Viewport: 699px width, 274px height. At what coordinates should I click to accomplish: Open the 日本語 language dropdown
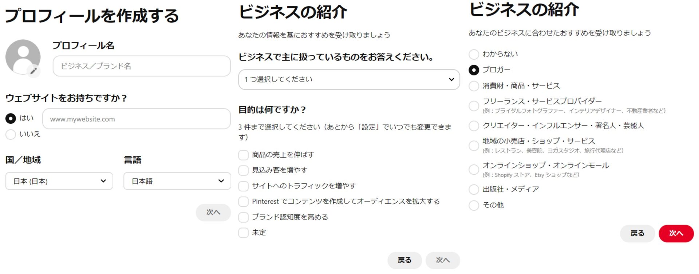click(177, 181)
